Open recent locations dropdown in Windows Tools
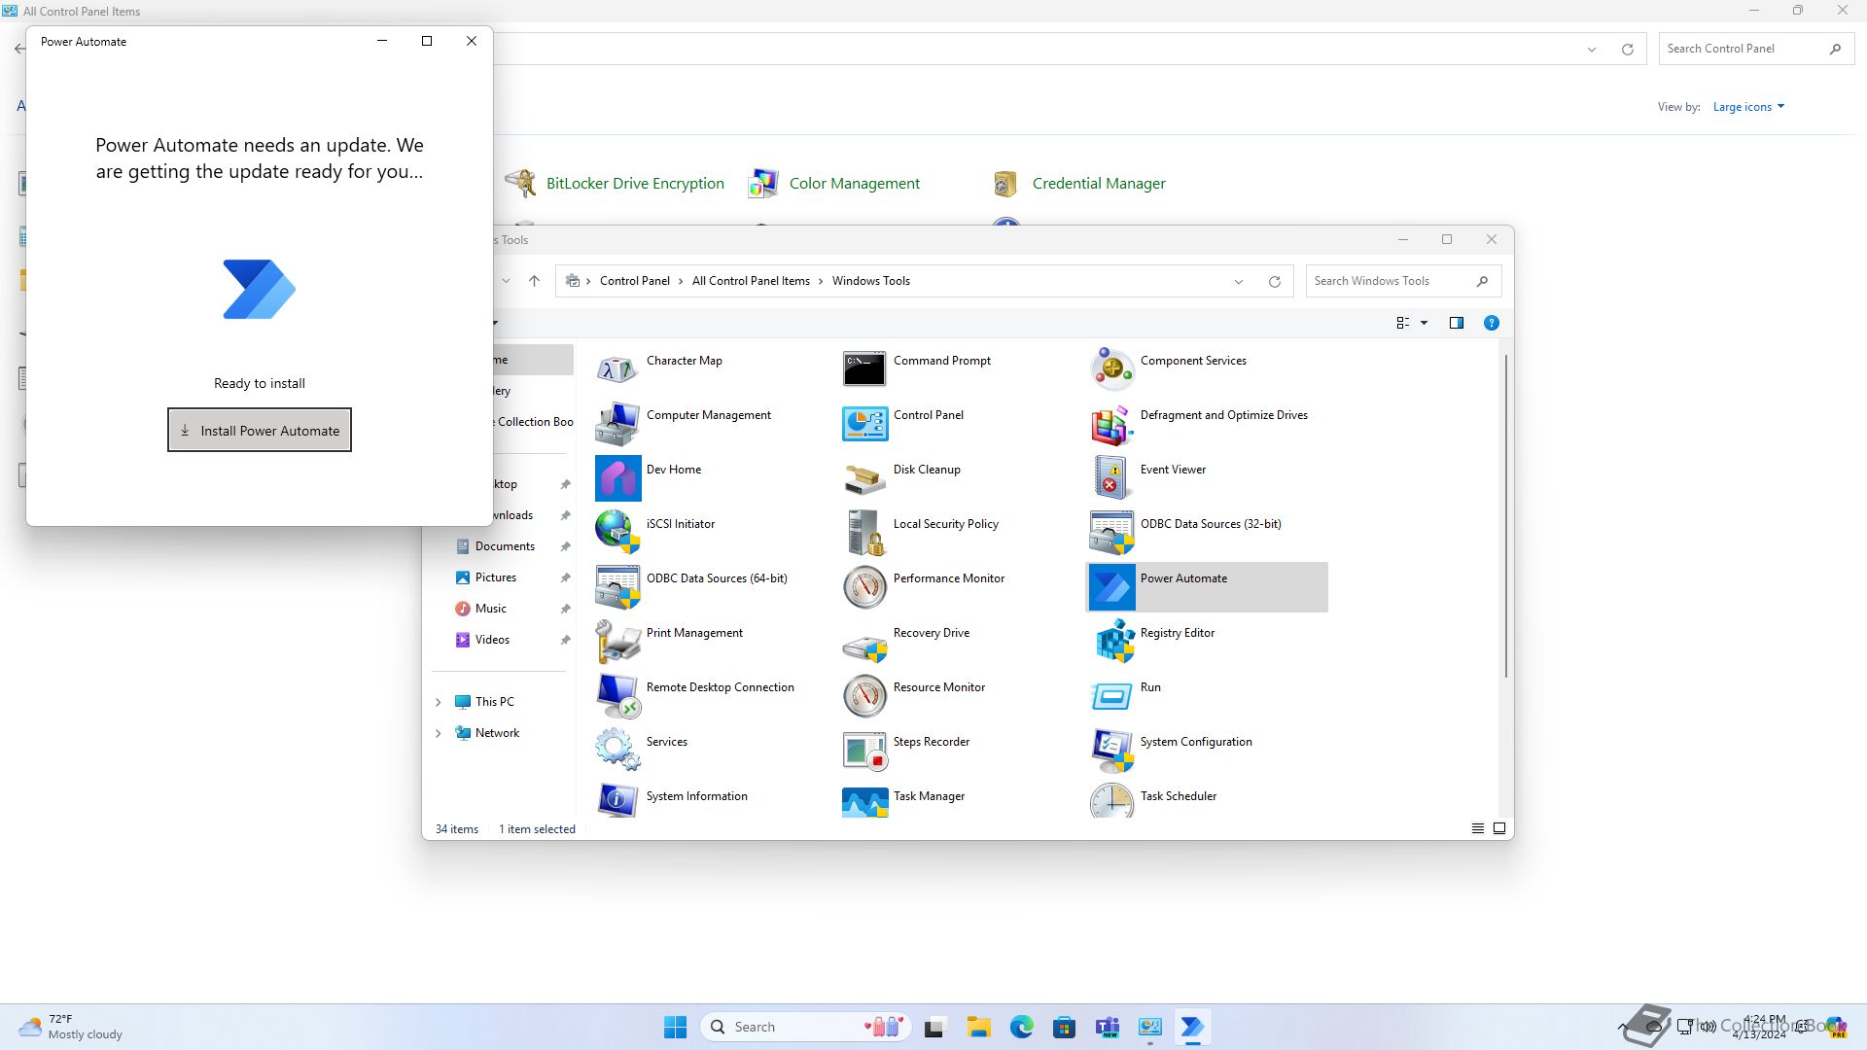The height and width of the screenshot is (1050, 1867). [x=506, y=281]
